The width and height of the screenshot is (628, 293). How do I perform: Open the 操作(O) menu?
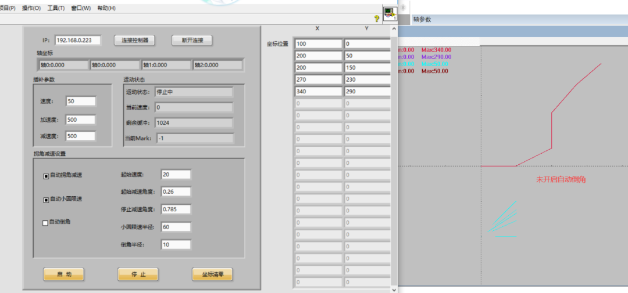(x=31, y=8)
